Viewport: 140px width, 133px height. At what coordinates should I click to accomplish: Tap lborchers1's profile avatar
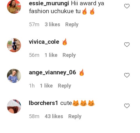click(x=14, y=106)
